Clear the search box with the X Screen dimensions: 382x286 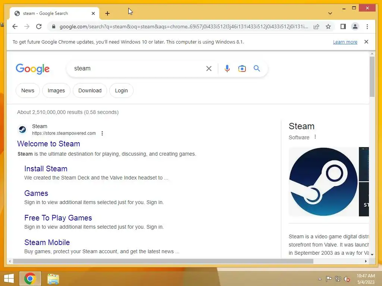209,69
